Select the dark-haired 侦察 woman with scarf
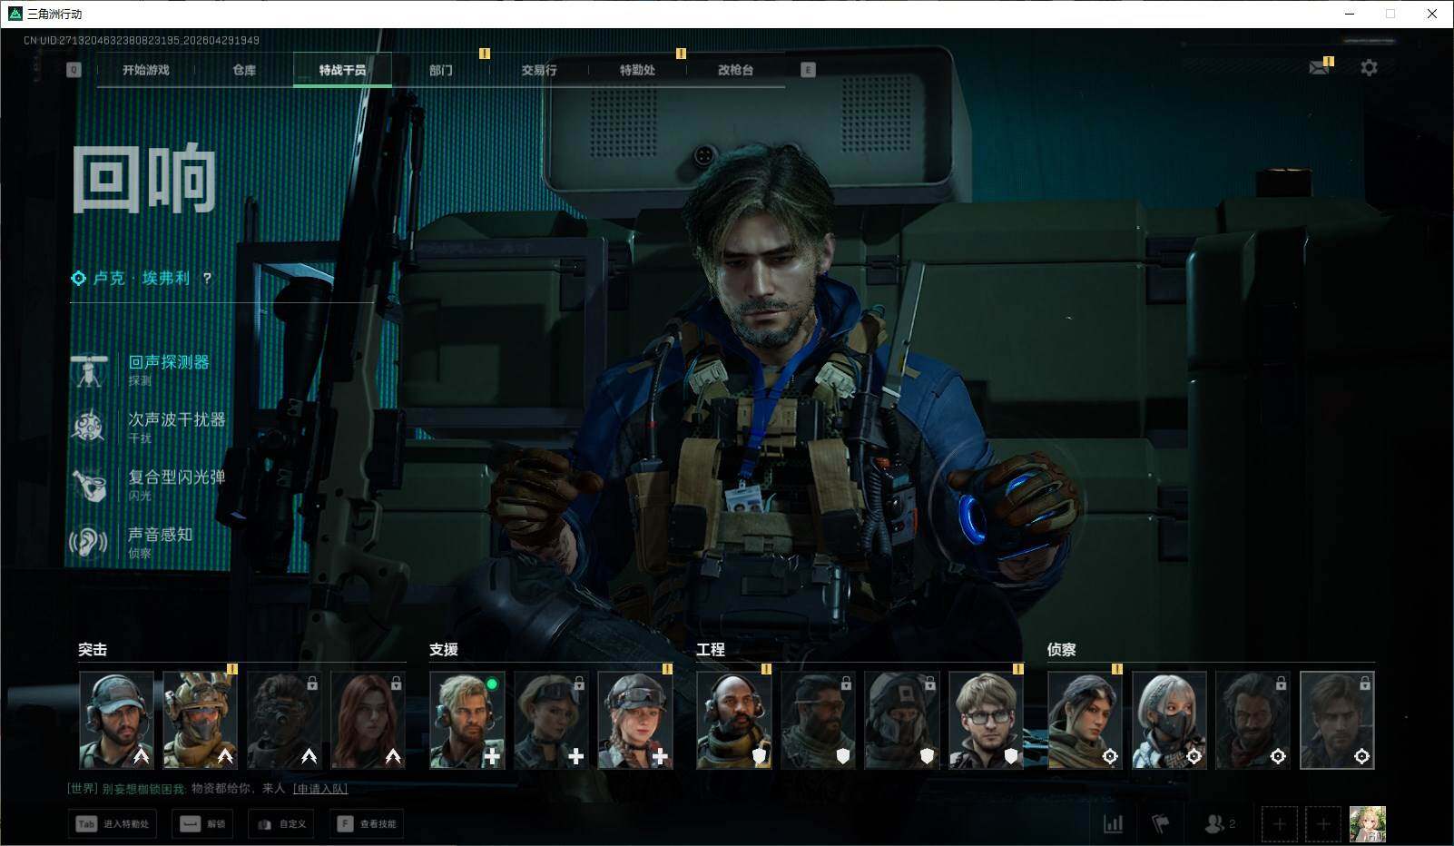 pos(1085,720)
